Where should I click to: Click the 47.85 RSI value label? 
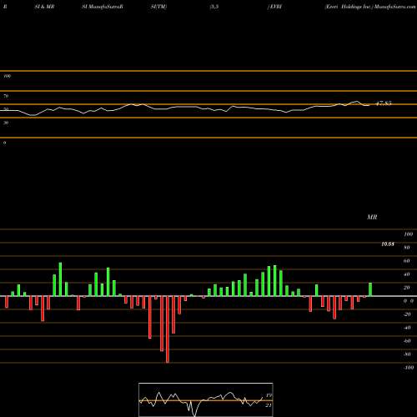click(x=384, y=103)
